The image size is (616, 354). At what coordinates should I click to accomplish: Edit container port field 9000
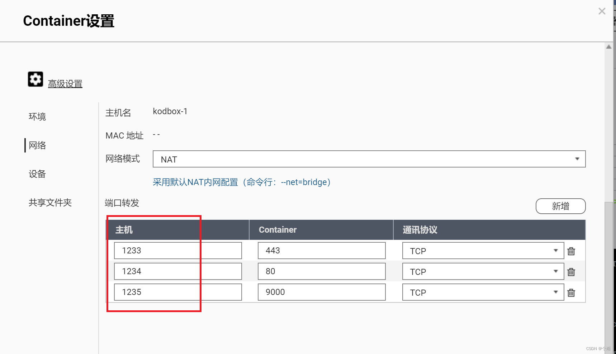(x=322, y=292)
